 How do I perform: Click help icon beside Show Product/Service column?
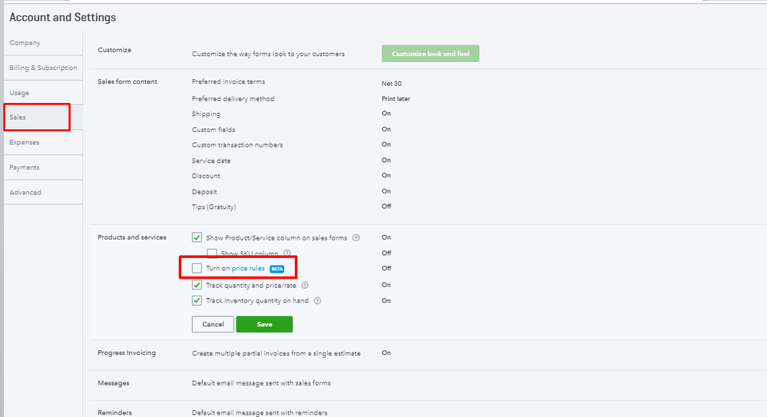[356, 238]
